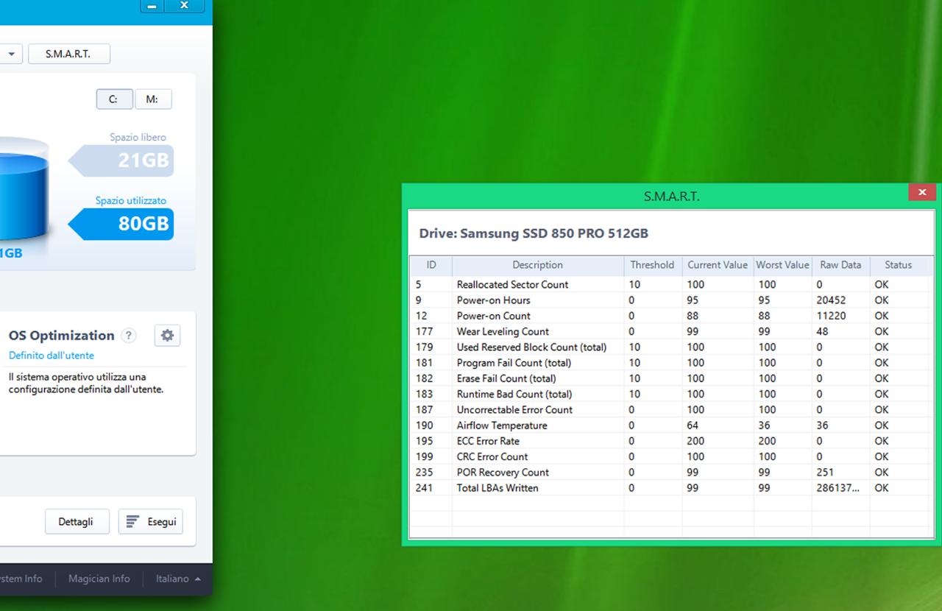Image resolution: width=942 pixels, height=611 pixels.
Task: Expand the drive selection dropdown arrow
Action: [x=11, y=54]
